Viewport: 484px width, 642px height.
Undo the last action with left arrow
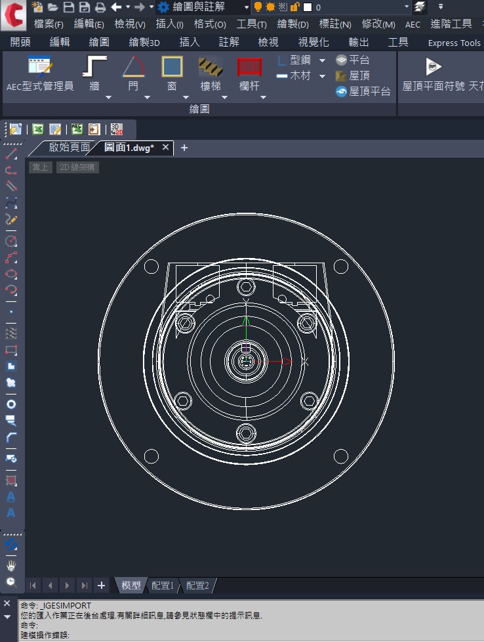(117, 7)
